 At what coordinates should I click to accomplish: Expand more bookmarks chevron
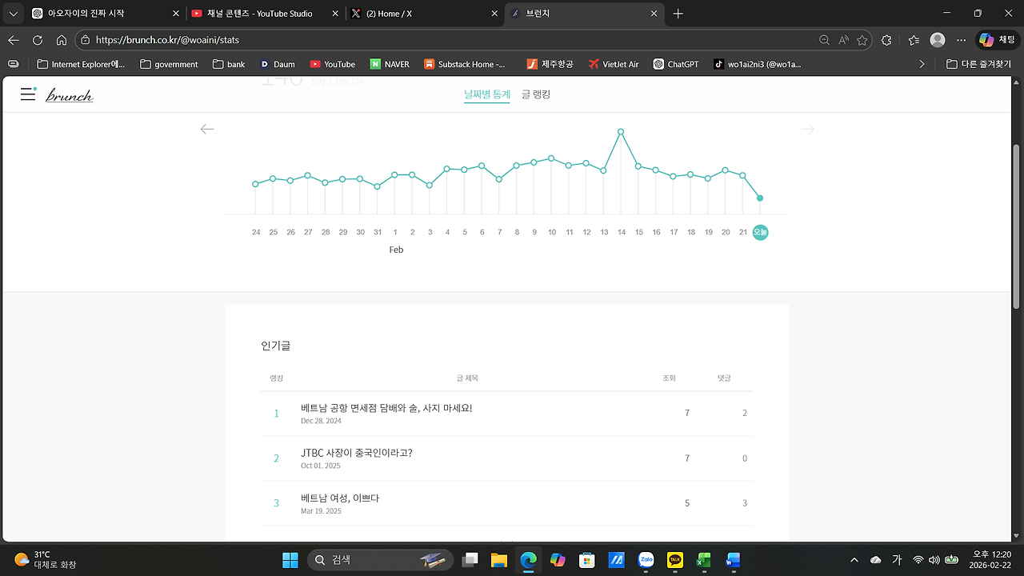922,64
